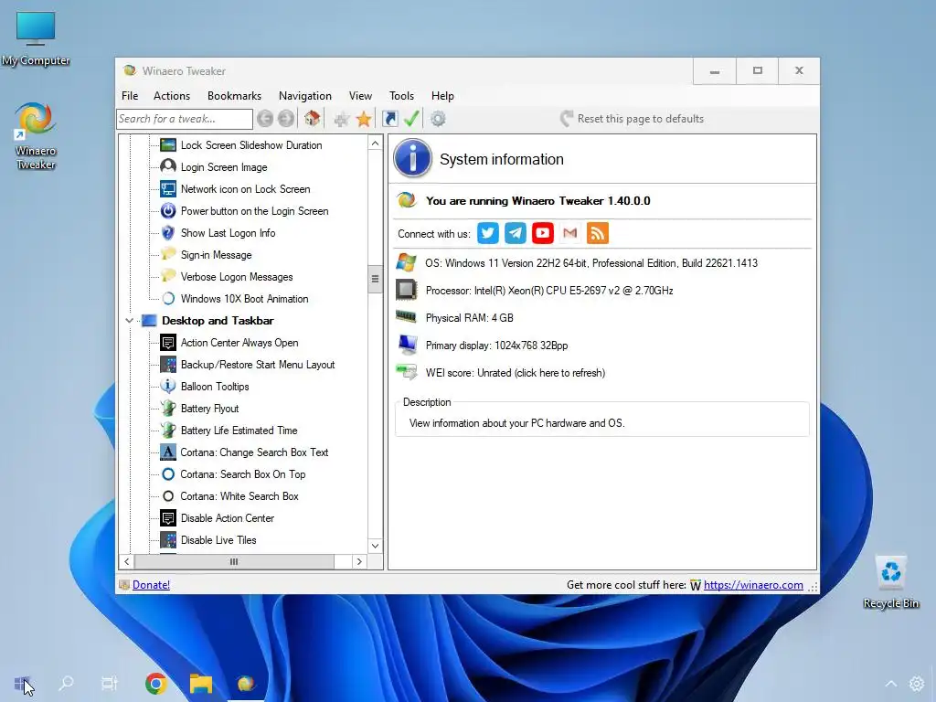Open Chrome from the taskbar
Viewport: 936px width, 702px height.
[155, 684]
